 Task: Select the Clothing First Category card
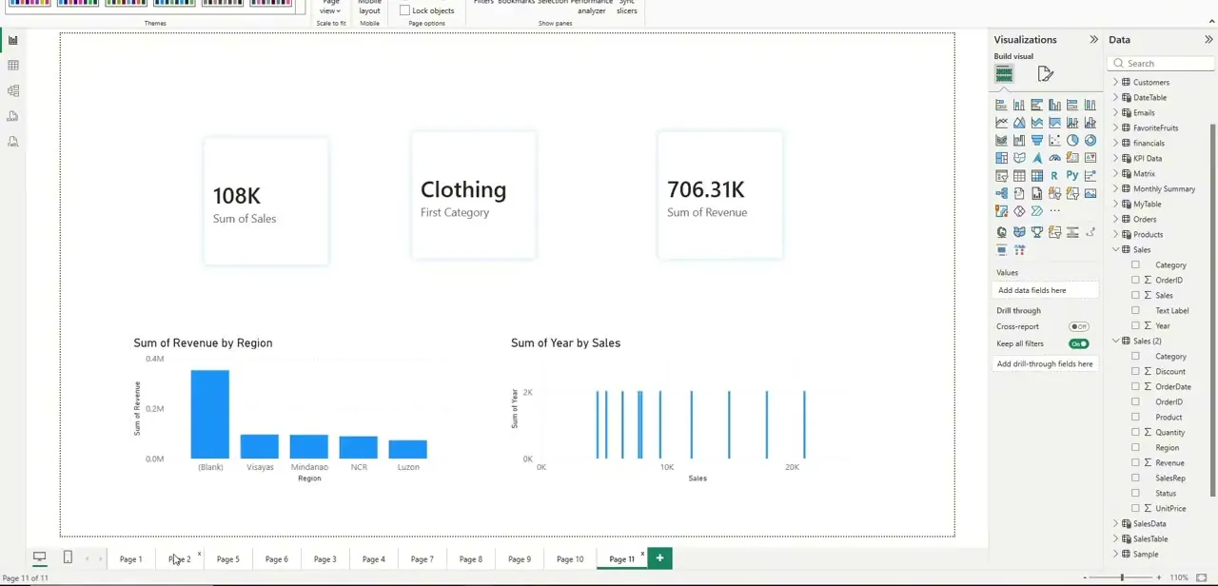474,196
